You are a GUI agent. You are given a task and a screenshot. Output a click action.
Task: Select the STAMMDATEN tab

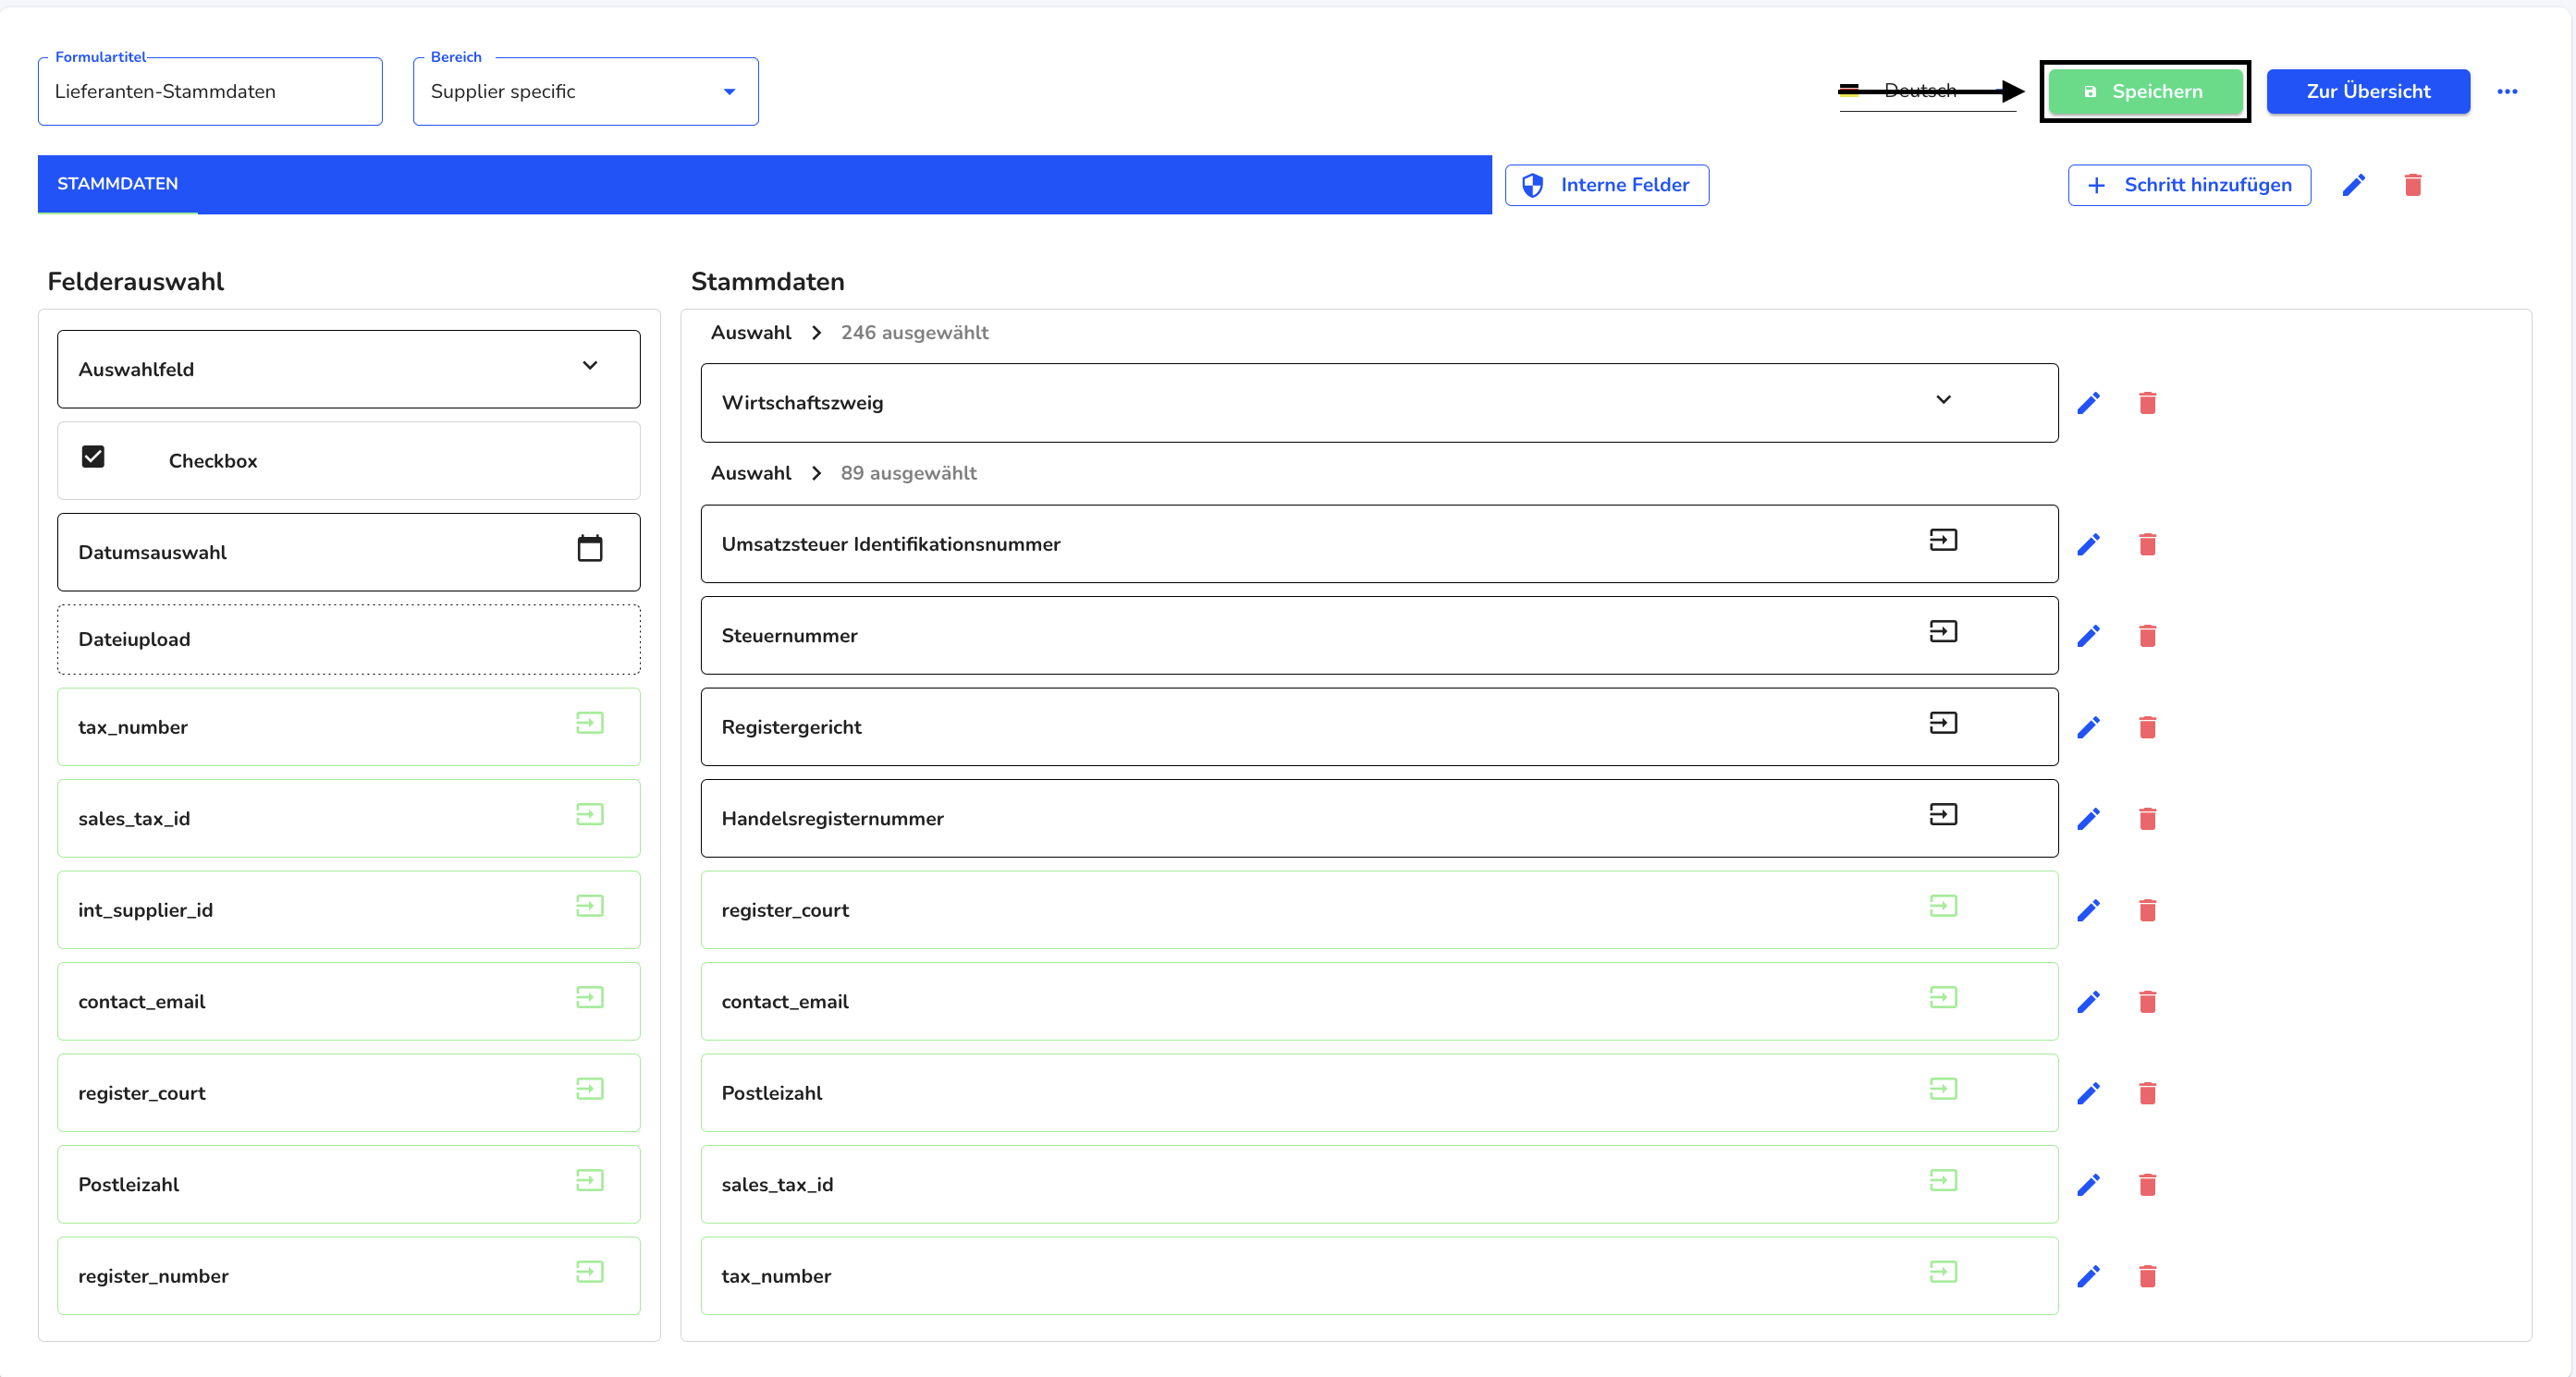pyautogui.click(x=117, y=184)
